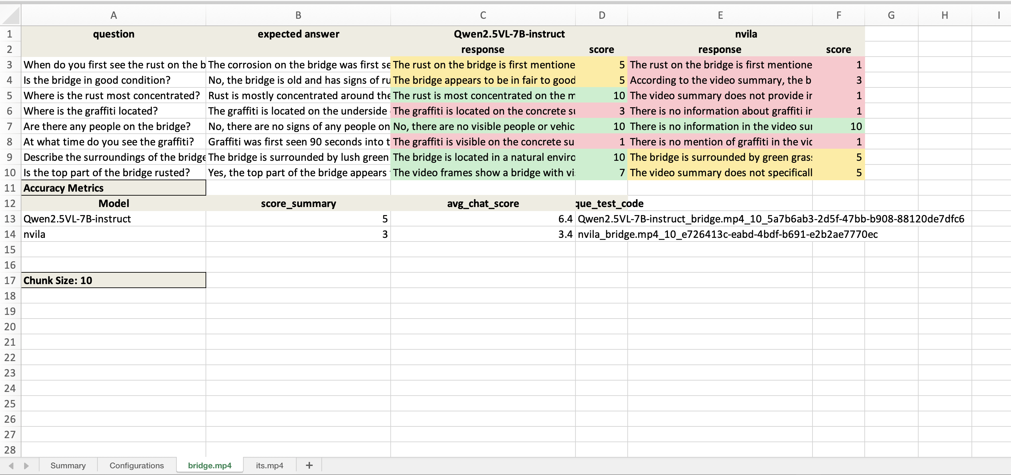Click Qwen score 7 in row 10
The width and height of the screenshot is (1011, 475).
pos(602,173)
